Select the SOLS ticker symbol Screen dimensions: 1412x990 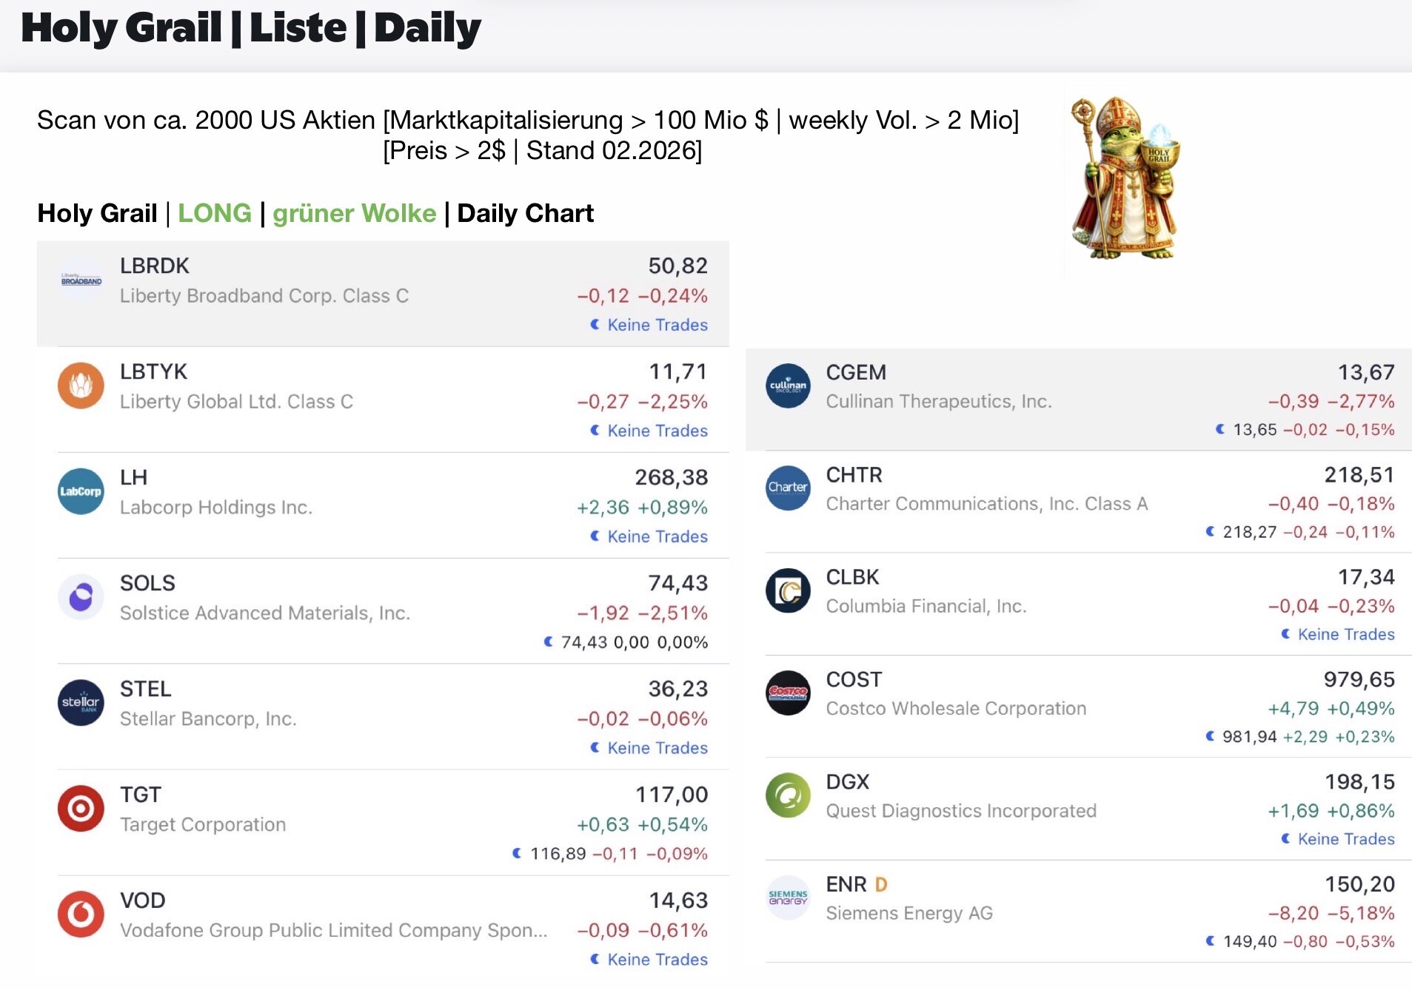click(x=147, y=583)
